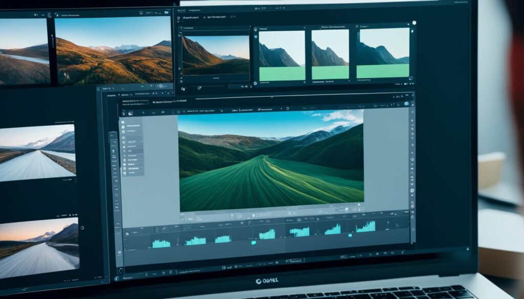This screenshot has height=299, width=524.
Task: Click the small teal marker under timeline center
Action: point(253,243)
